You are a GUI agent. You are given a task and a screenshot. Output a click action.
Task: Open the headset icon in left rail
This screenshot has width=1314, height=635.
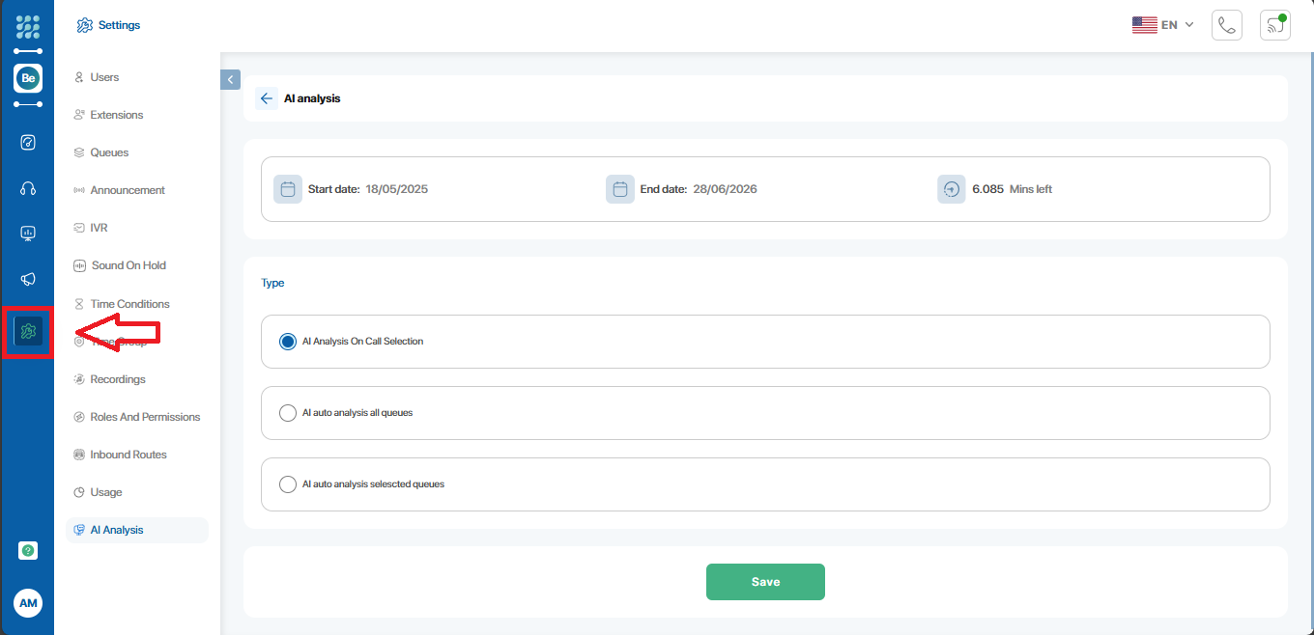click(x=28, y=189)
